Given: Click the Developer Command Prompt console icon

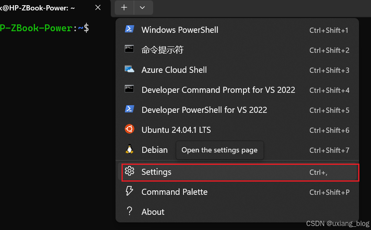Looking at the screenshot, I should (129, 89).
